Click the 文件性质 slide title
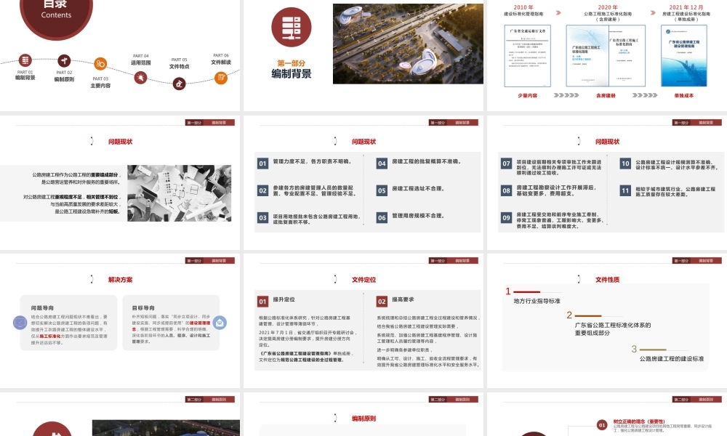The width and height of the screenshot is (727, 436). (607, 280)
